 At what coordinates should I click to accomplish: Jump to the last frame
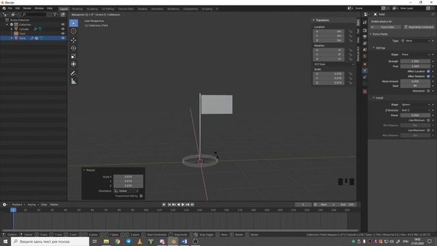[192, 205]
